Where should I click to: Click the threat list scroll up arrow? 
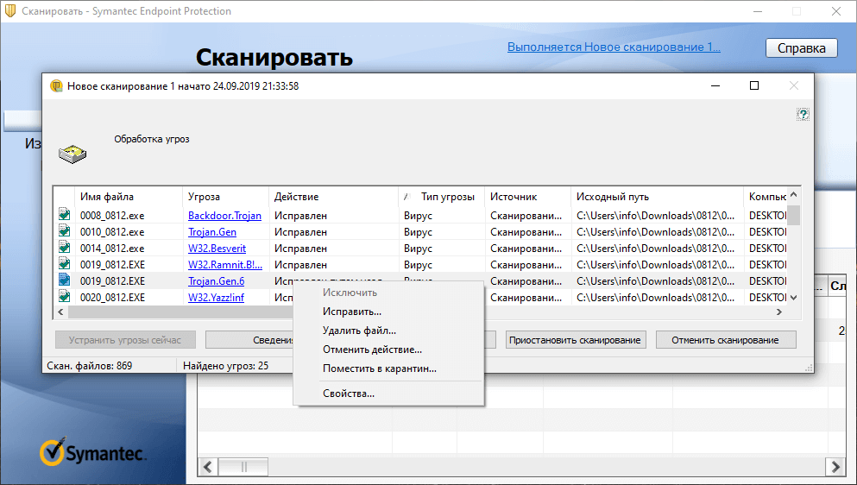click(x=794, y=194)
